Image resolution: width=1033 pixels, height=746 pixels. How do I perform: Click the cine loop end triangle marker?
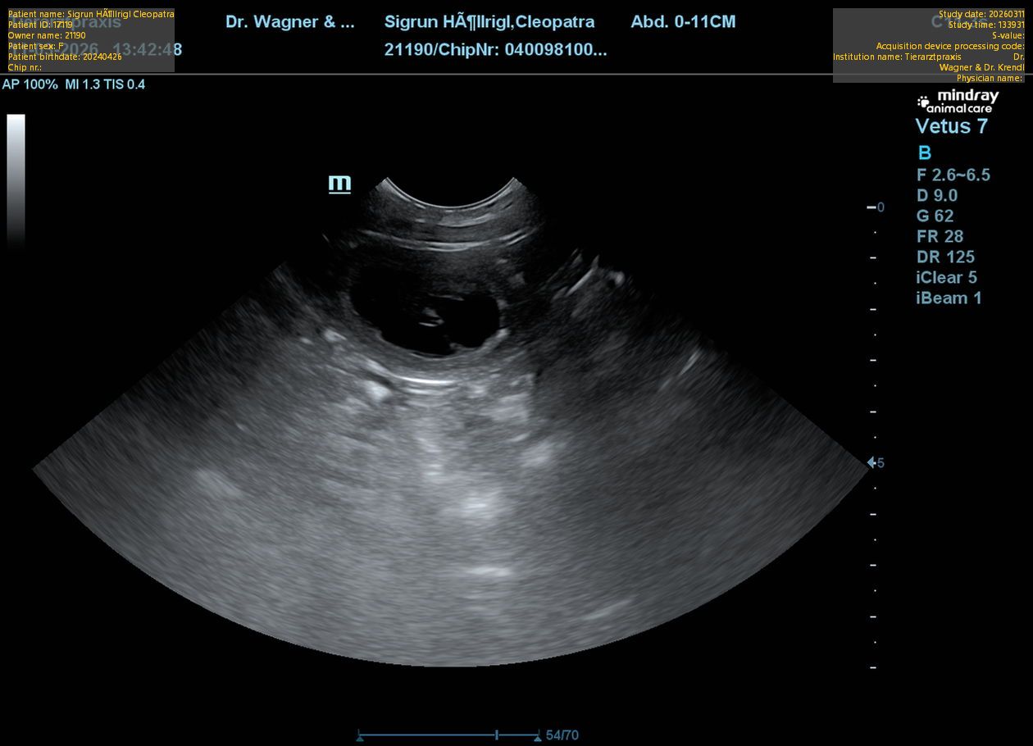(537, 738)
